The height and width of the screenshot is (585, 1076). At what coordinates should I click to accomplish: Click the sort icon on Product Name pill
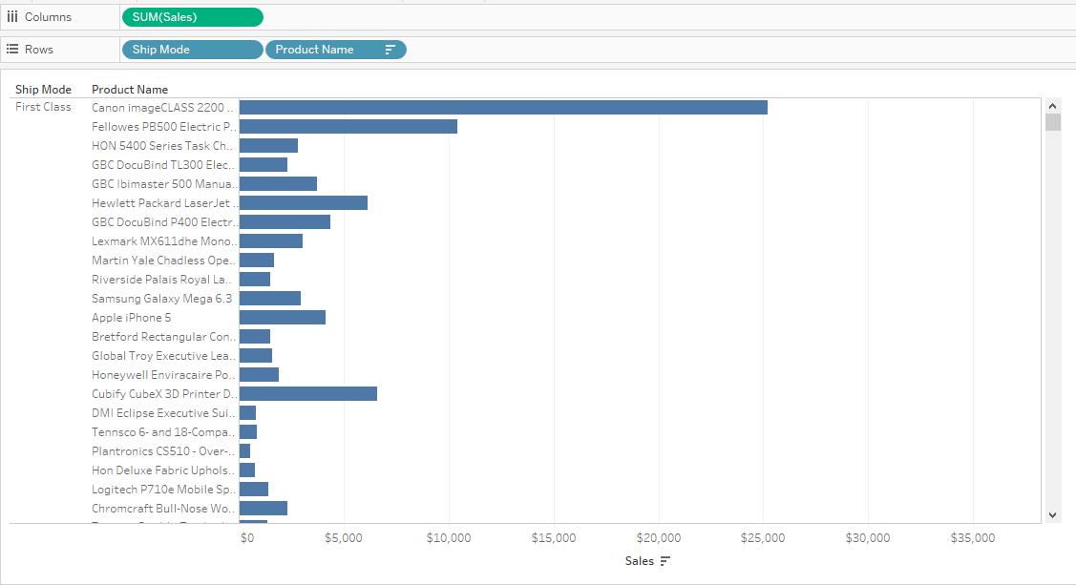390,50
